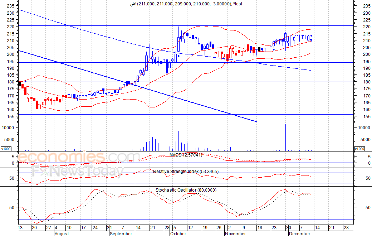Click the 190 value on right price axis
372x236 pixels.
pos(367,68)
